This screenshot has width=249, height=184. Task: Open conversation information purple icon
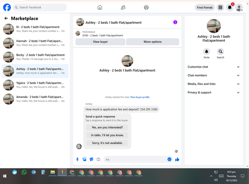(175, 22)
